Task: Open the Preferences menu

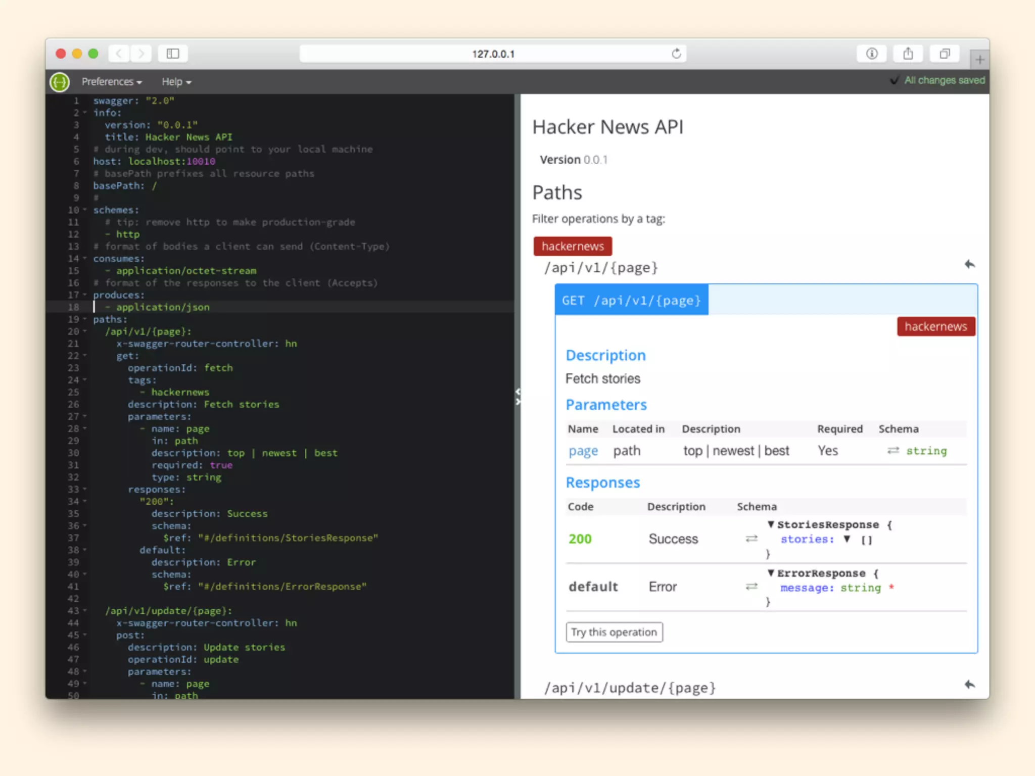Action: pyautogui.click(x=111, y=81)
